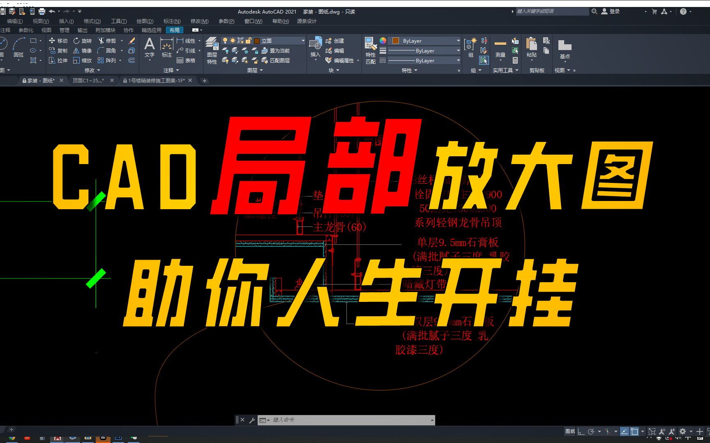Click the color wheel swatch in 特性 panel
This screenshot has height=443, width=710.
(x=383, y=41)
